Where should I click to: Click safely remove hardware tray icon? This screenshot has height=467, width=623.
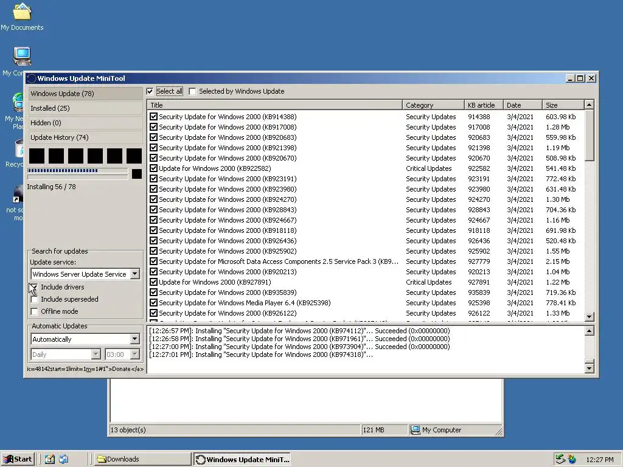click(x=560, y=460)
